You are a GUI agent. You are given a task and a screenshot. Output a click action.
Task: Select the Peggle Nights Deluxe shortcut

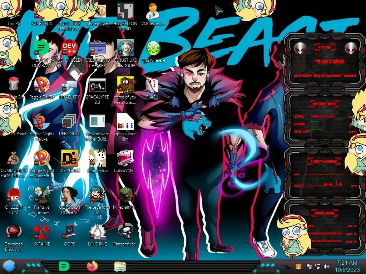pyautogui.click(x=41, y=121)
